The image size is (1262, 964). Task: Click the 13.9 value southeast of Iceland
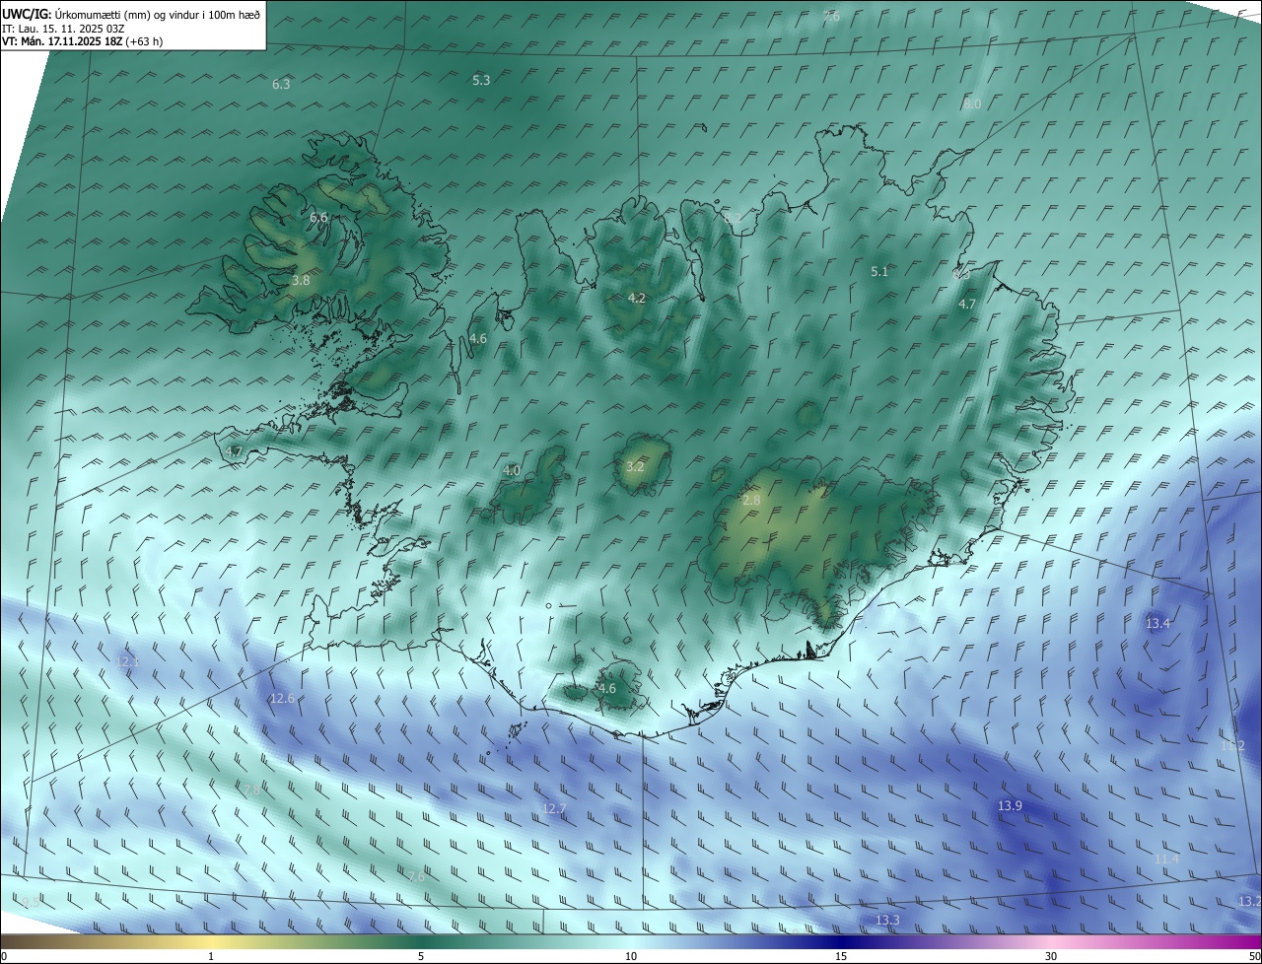[1010, 806]
